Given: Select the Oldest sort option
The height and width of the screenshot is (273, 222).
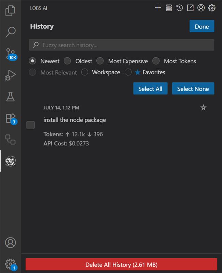Looking at the screenshot, I should tap(67, 61).
